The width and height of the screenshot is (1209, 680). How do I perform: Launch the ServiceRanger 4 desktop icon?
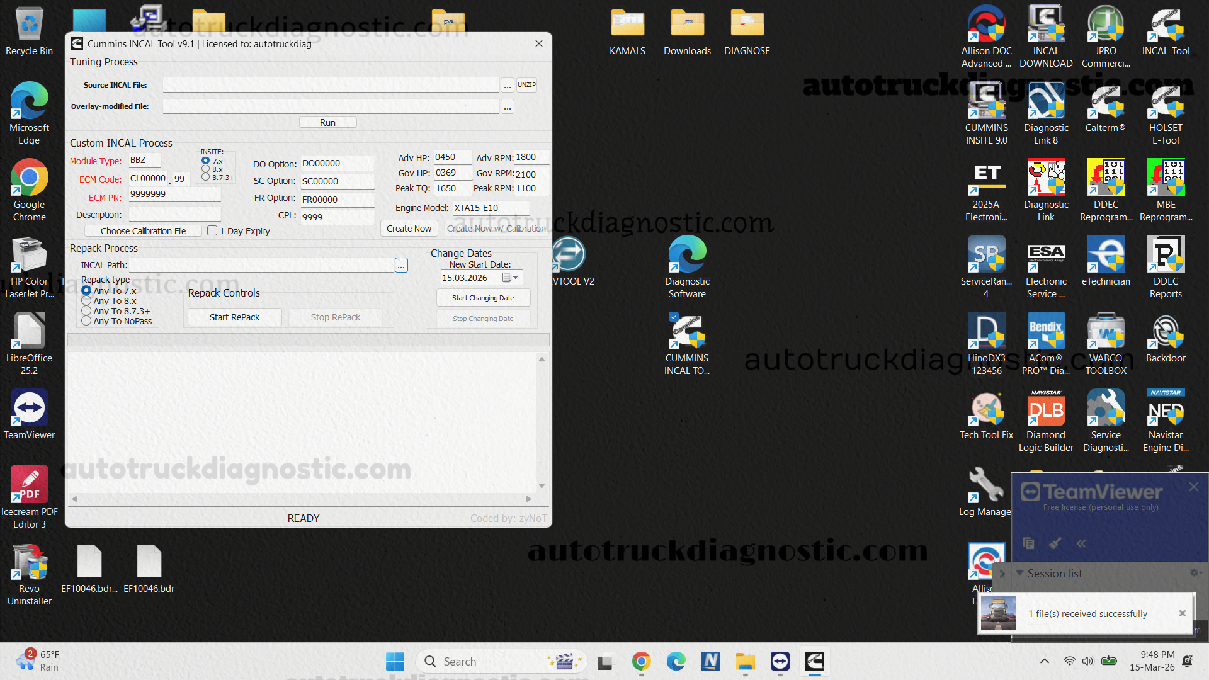pyautogui.click(x=986, y=268)
